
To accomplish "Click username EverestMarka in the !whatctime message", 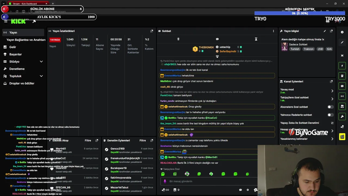I will pyautogui.click(x=172, y=76).
